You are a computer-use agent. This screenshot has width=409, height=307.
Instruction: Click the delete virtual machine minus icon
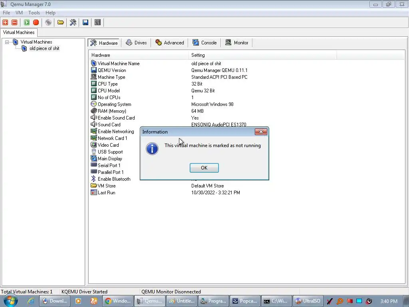pos(15,22)
